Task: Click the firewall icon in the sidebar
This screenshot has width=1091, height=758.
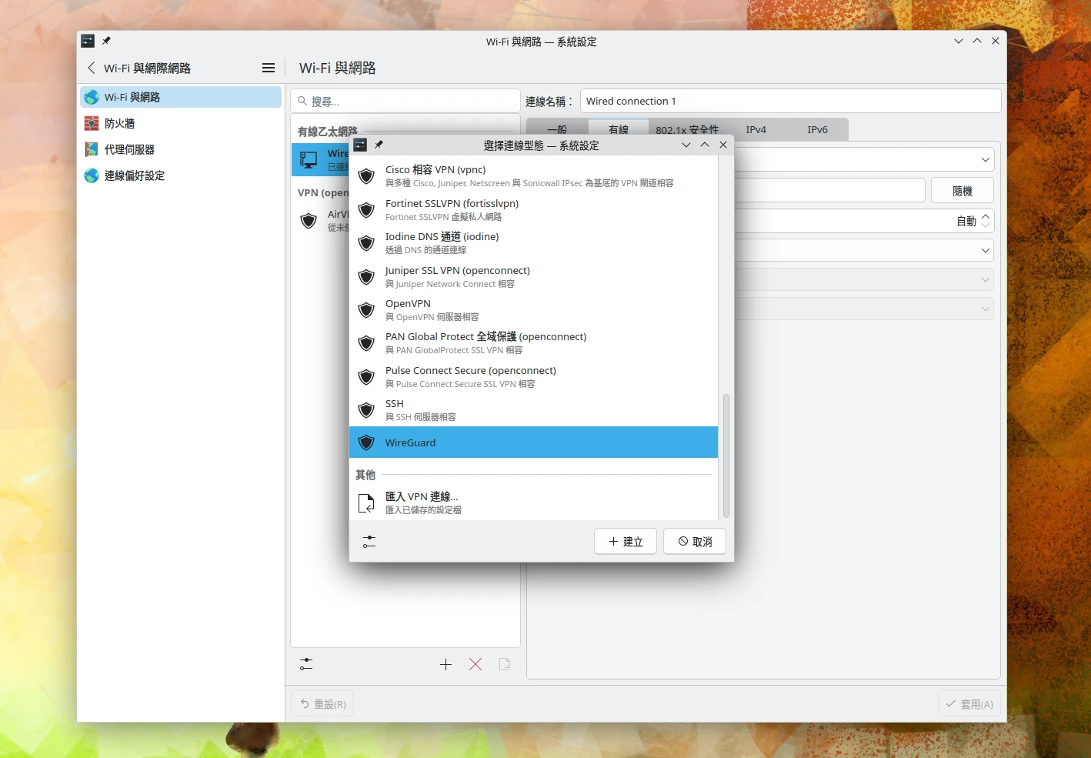Action: click(91, 123)
